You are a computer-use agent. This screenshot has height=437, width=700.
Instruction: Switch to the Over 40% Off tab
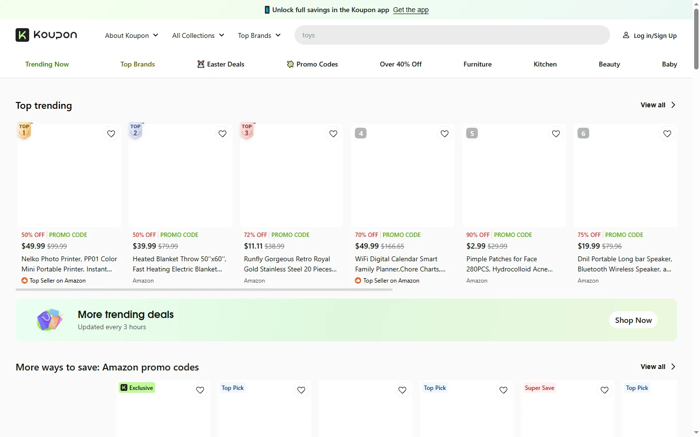click(401, 64)
